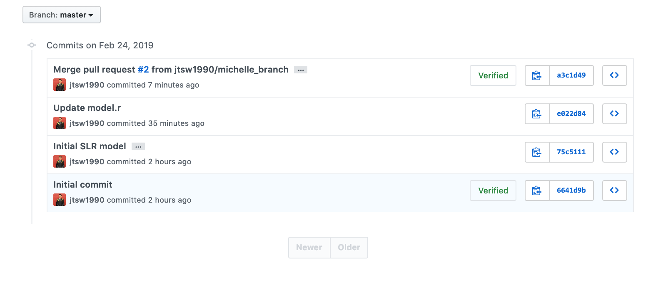Viewport: 668px width, 286px height.
Task: Browse code at the Initial SLR model commit
Action: tap(614, 152)
